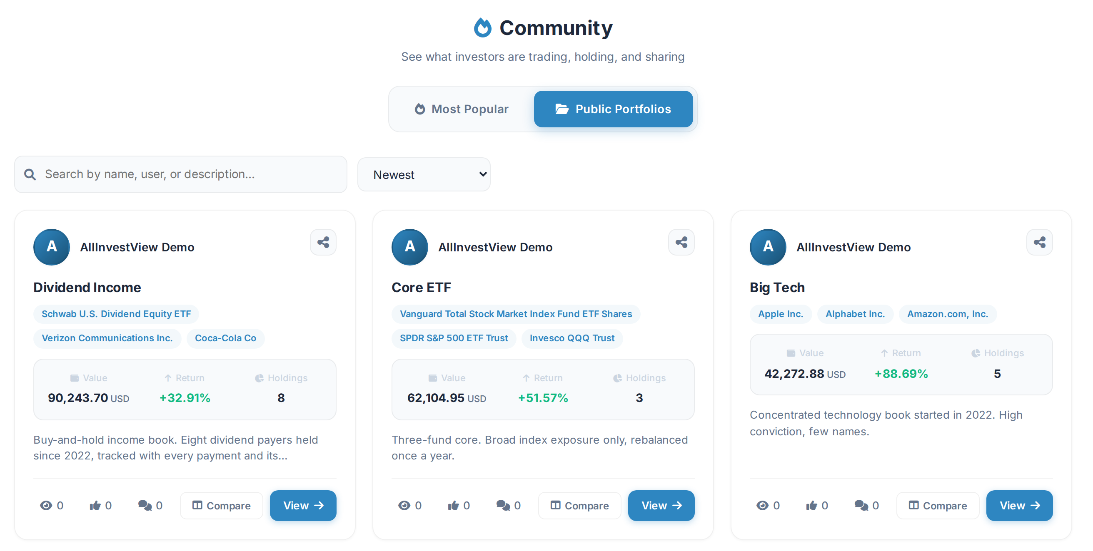This screenshot has height=551, width=1093.
Task: Click AllInvestView Demo name on Big Tech card
Action: 853,247
